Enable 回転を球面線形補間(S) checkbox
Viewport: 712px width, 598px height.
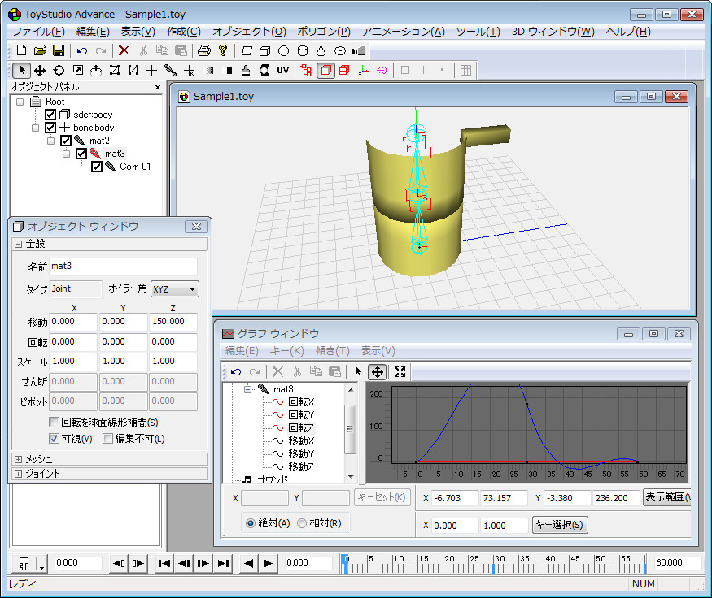coord(55,422)
